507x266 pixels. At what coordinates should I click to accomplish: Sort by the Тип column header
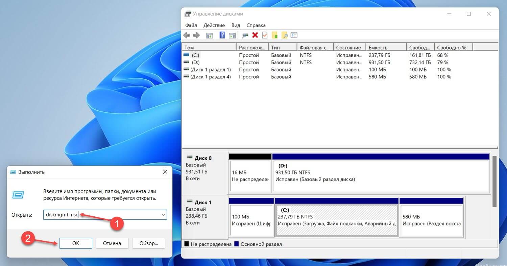tap(283, 48)
